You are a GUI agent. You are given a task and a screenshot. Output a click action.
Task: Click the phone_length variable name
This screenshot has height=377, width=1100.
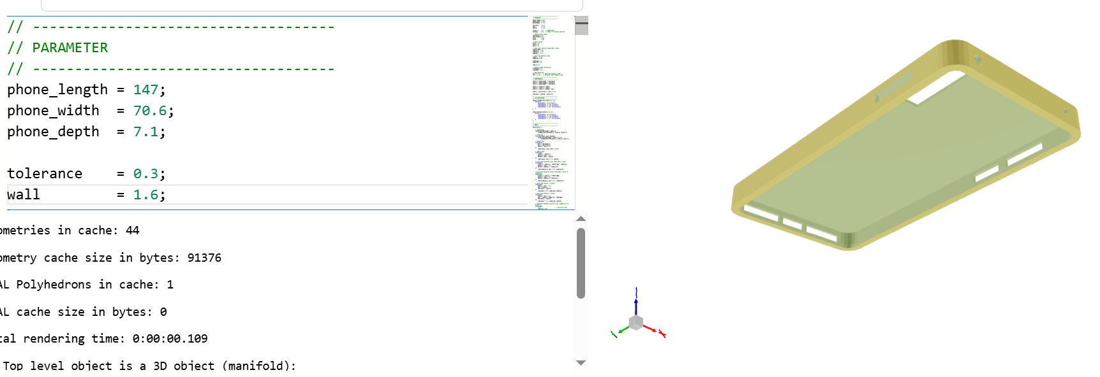click(x=57, y=90)
